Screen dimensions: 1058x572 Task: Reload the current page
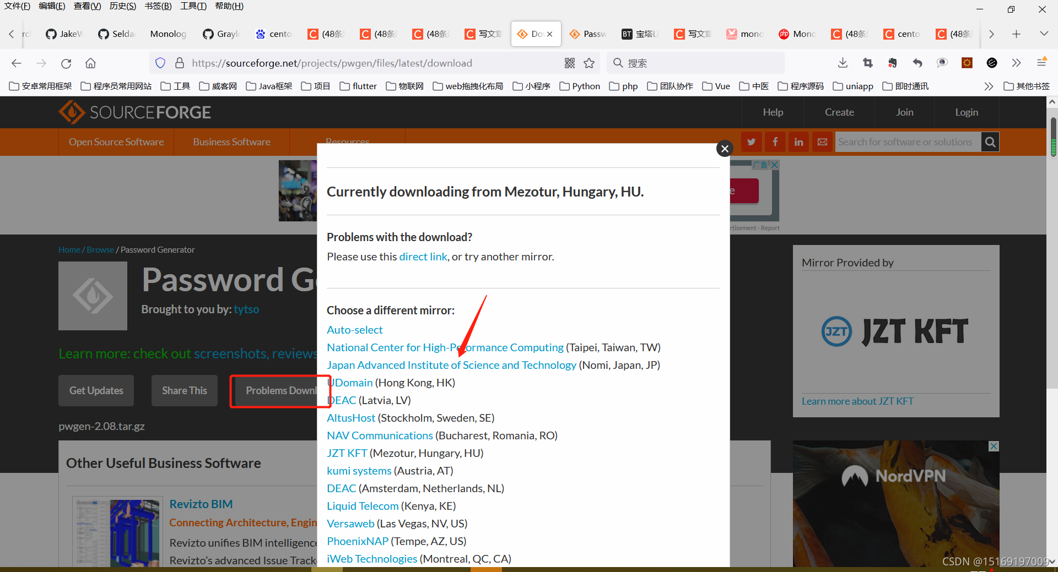(66, 63)
